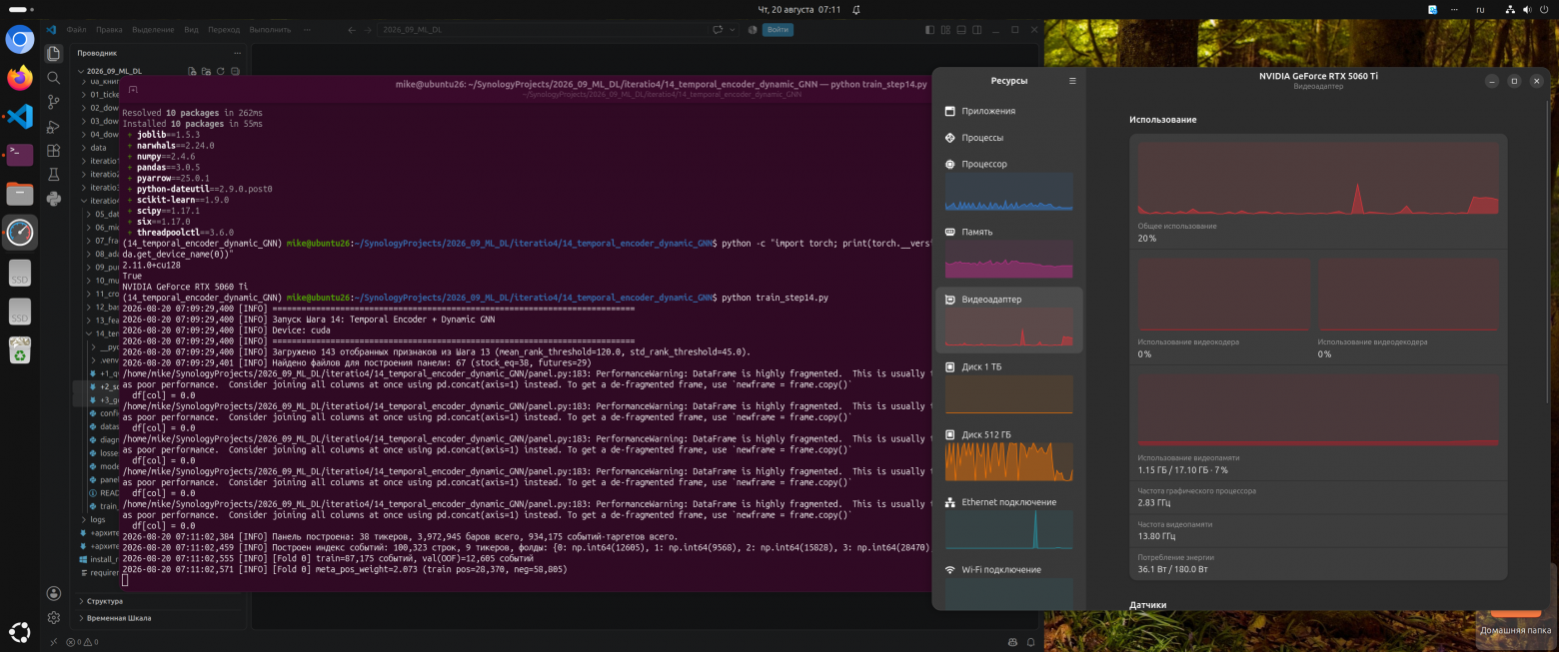This screenshot has width=1559, height=652.
Task: Click notifications bell in VS Code status bar
Action: point(1031,642)
